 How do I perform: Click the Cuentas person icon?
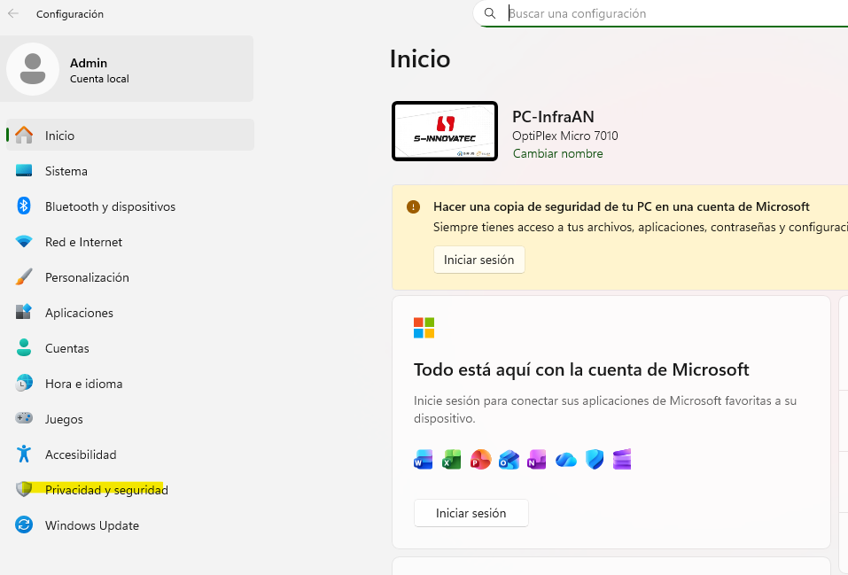[24, 348]
